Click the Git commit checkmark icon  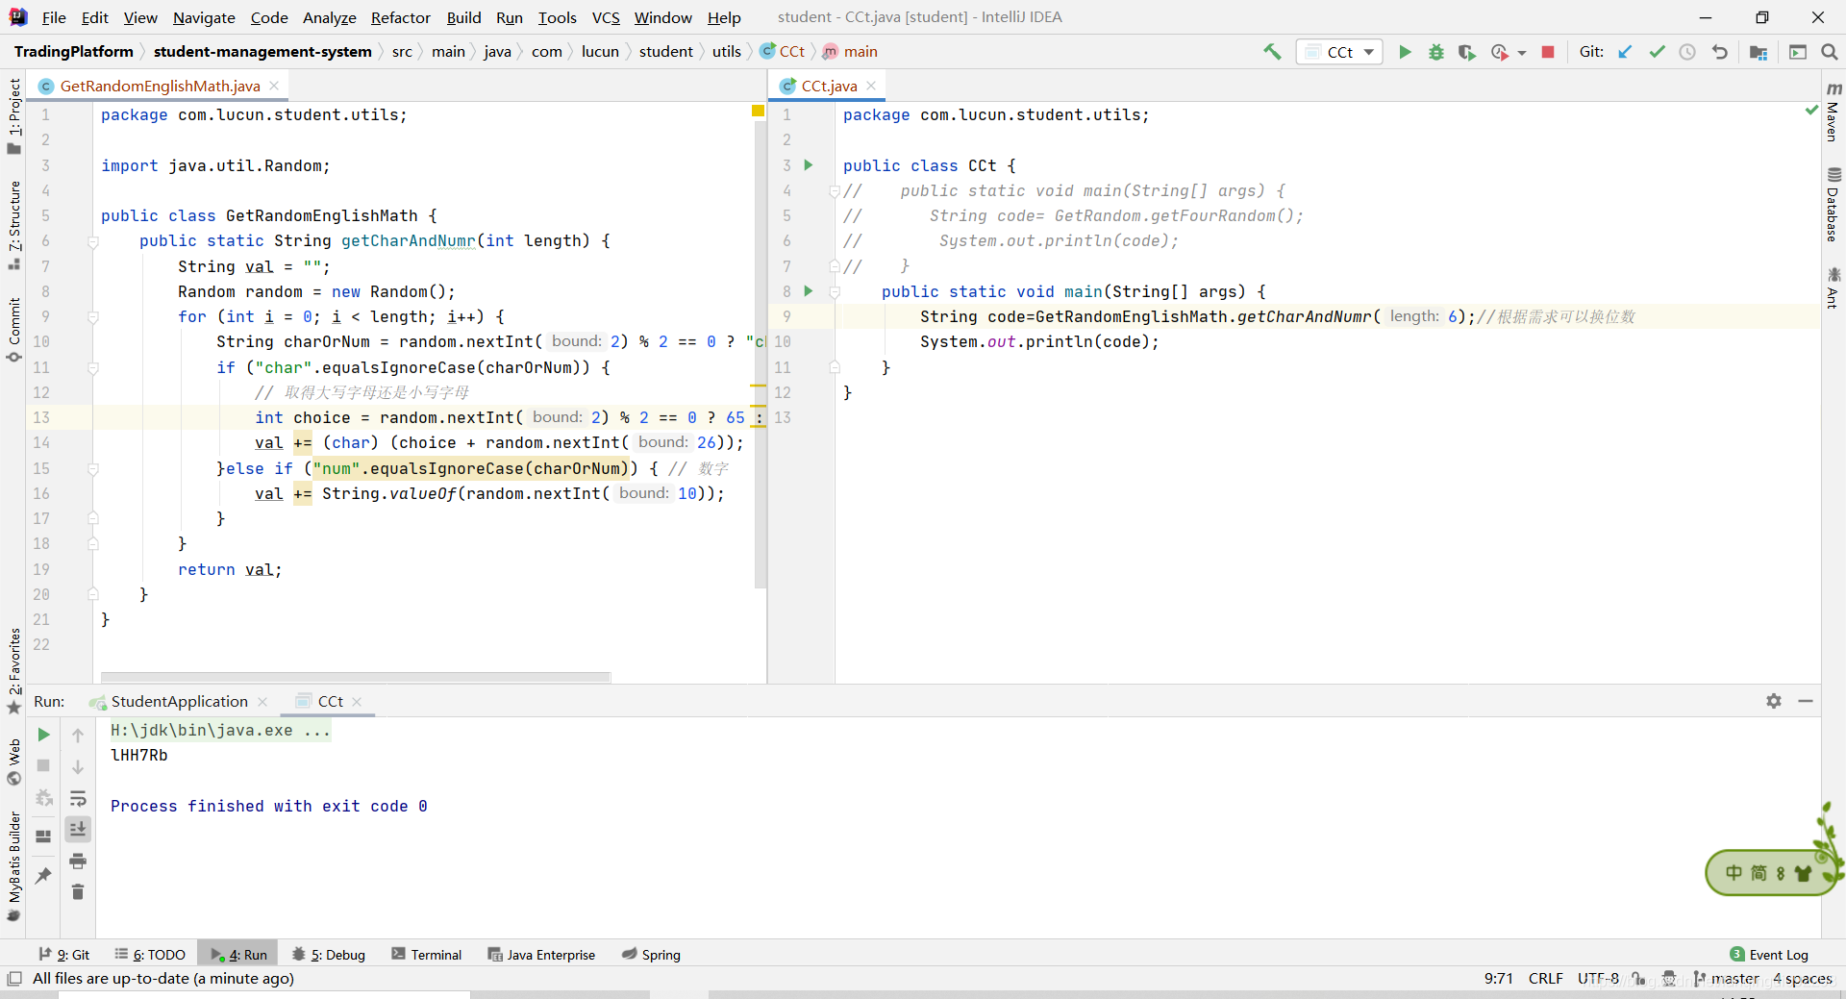pyautogui.click(x=1657, y=52)
